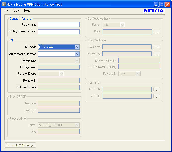Browse for Certificate Authority data file
The image size is (172, 152).
point(157,32)
